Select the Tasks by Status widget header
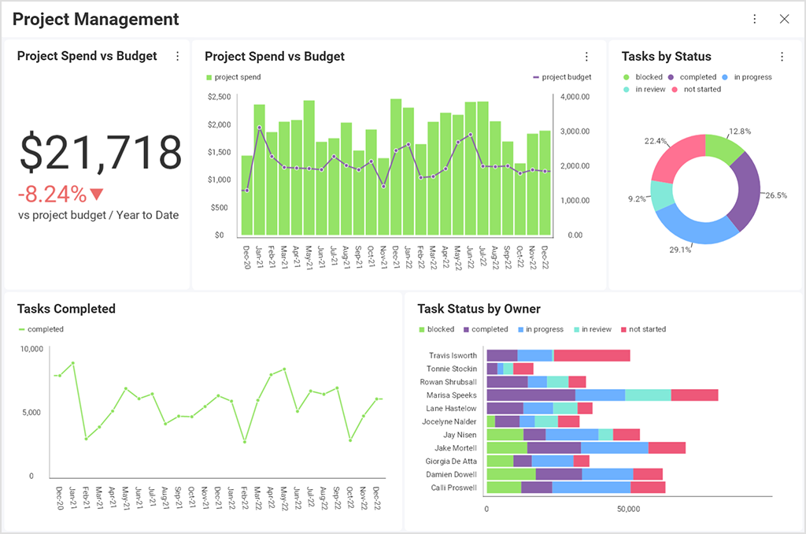 666,56
